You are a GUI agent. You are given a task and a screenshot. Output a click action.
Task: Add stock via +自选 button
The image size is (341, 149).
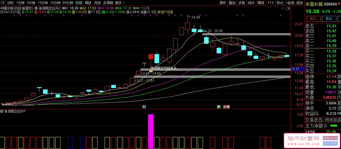[x=290, y=3]
